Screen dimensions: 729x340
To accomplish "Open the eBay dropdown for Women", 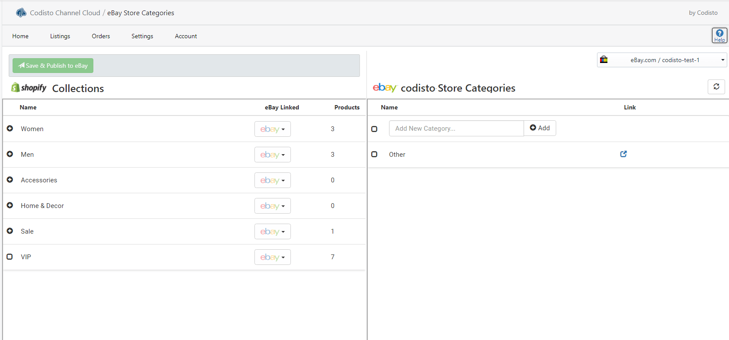I will tap(273, 129).
